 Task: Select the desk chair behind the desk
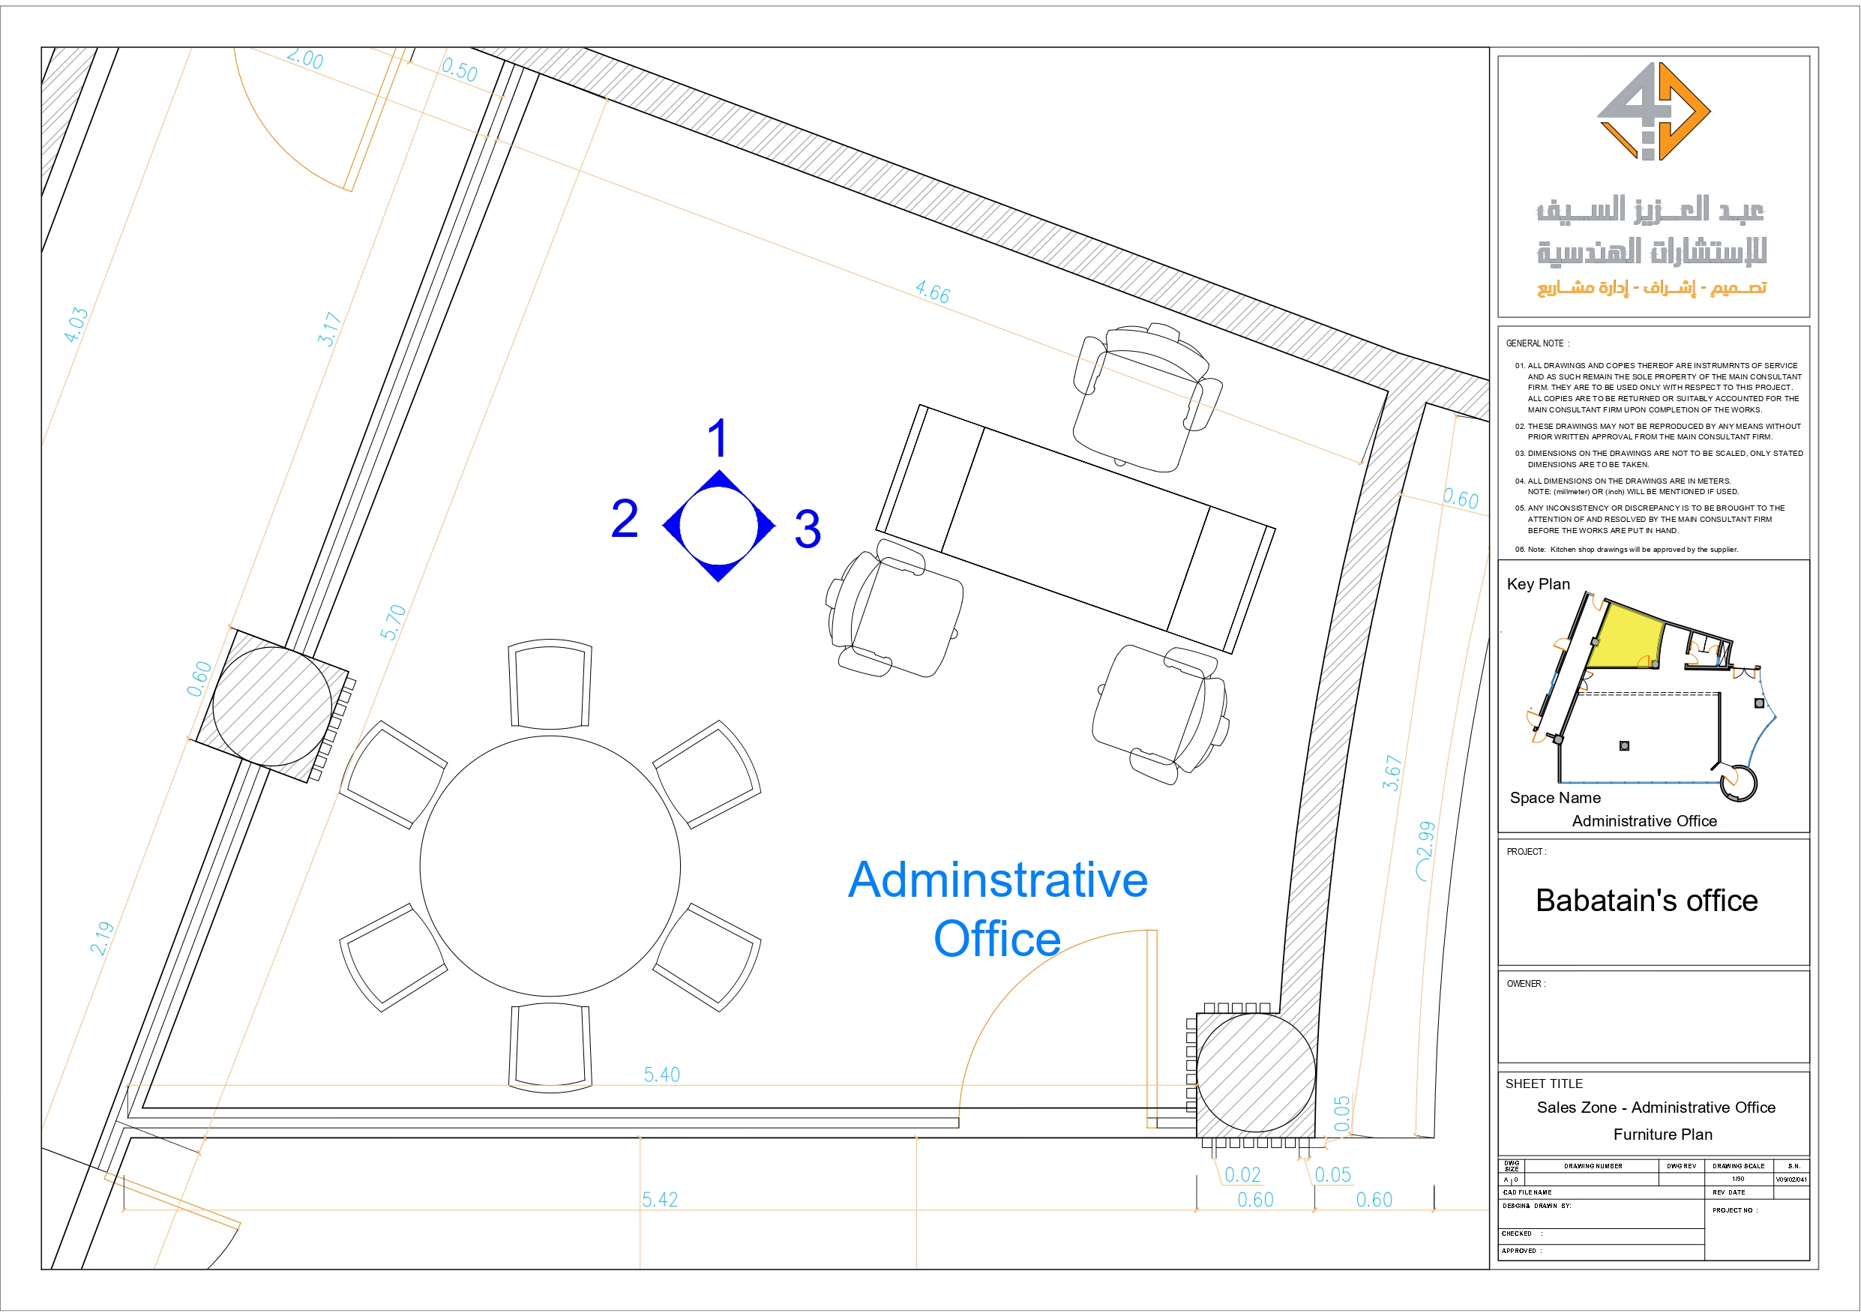pyautogui.click(x=1141, y=397)
